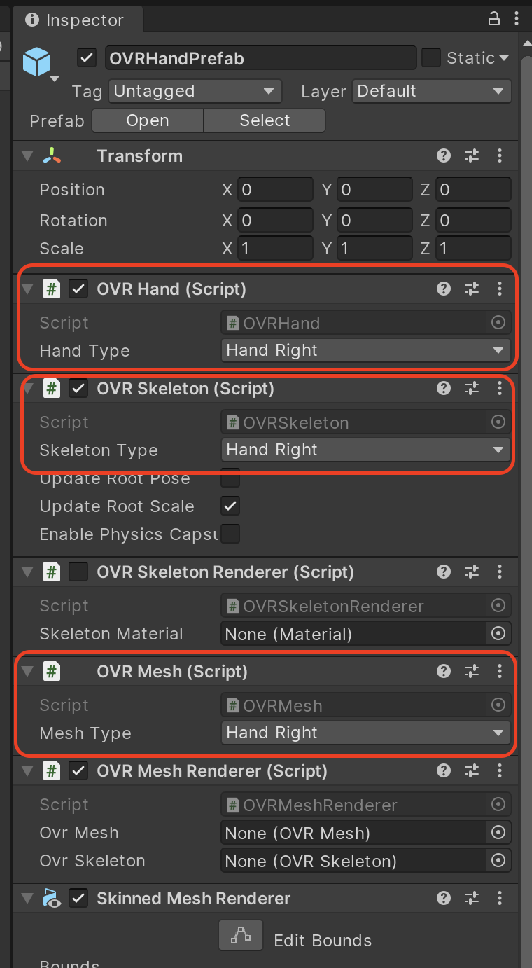The height and width of the screenshot is (968, 532).
Task: Open the Tag dropdown showing Untagged
Action: point(195,91)
